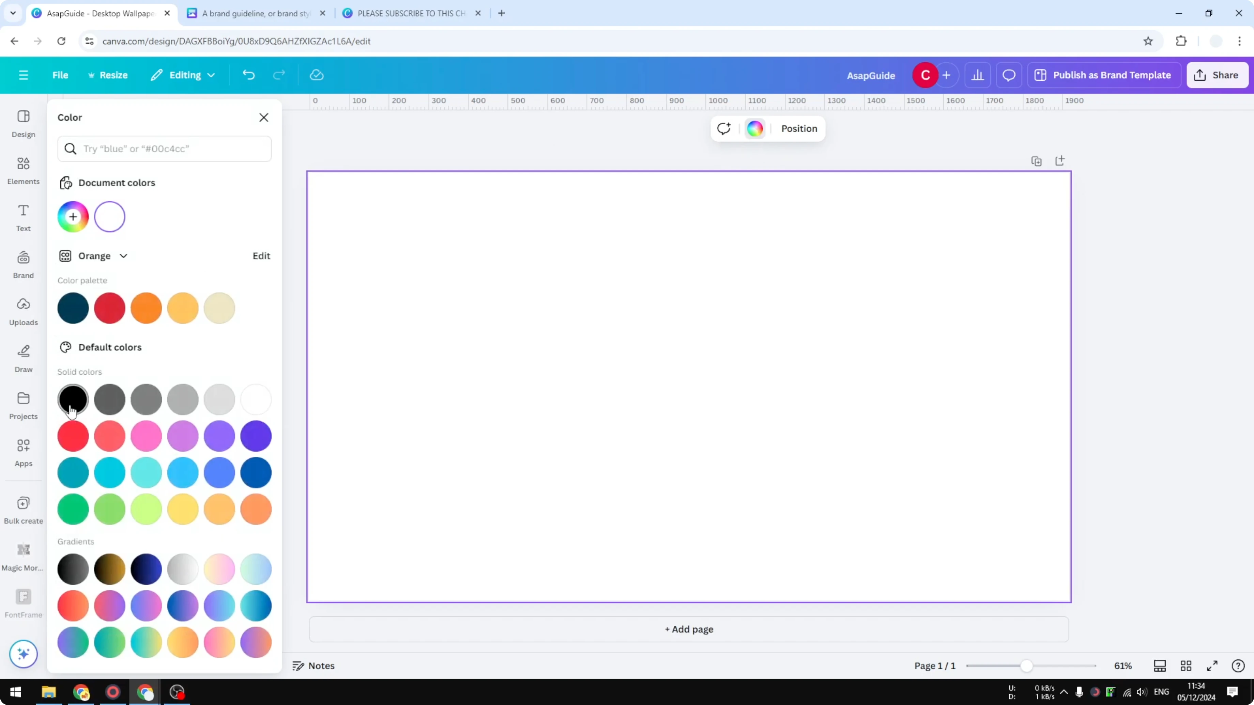Open the rainbow background color picker above the canvas
This screenshot has height=705, width=1254.
pyautogui.click(x=754, y=128)
